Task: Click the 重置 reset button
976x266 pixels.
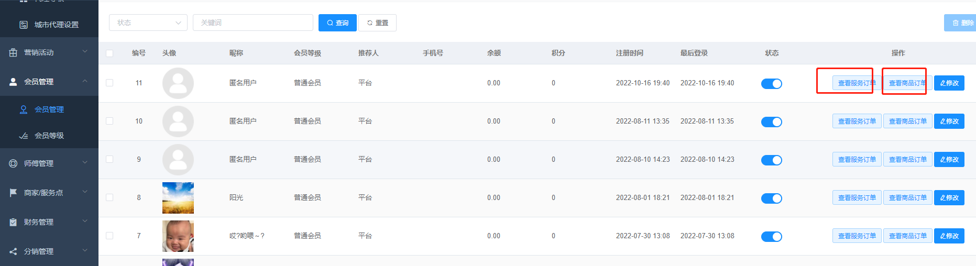Action: (377, 23)
